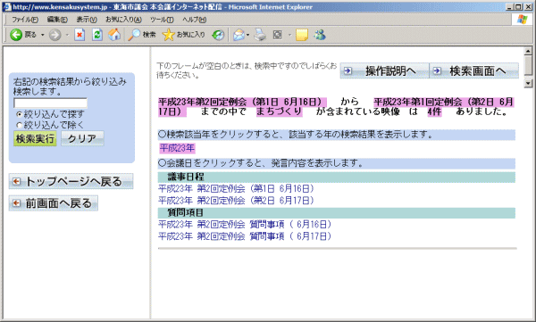The image size is (536, 322).
Task: Select 絞り込んで探す radio button
Action: point(20,114)
